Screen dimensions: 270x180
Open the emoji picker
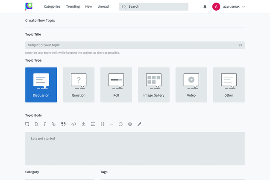(x=120, y=124)
